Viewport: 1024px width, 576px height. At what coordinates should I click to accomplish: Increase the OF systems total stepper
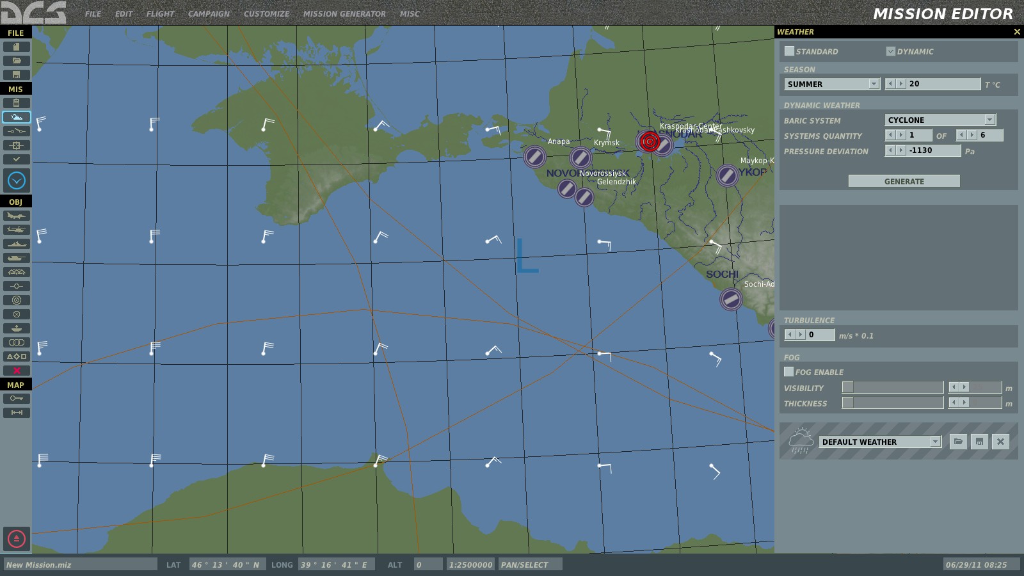coord(972,135)
